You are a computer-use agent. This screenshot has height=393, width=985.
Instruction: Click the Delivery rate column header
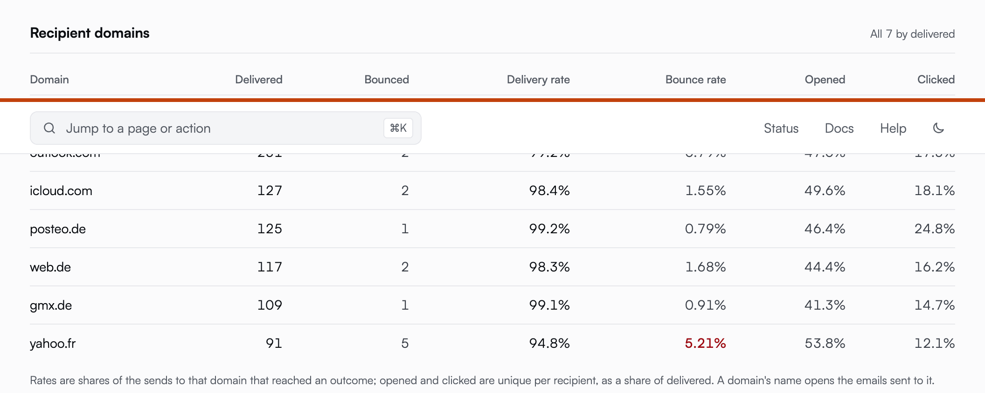538,80
